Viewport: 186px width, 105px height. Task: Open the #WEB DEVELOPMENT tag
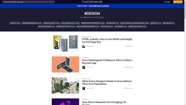pyautogui.click(x=93, y=23)
